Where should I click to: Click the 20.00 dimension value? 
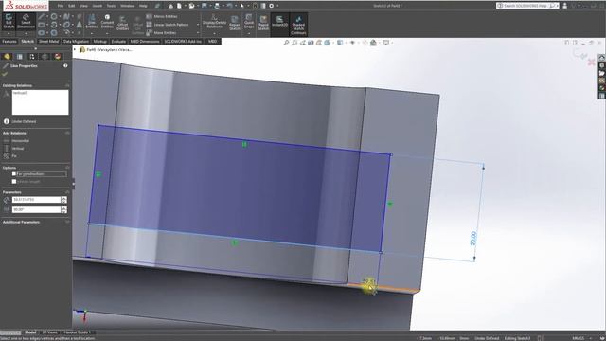(x=473, y=238)
